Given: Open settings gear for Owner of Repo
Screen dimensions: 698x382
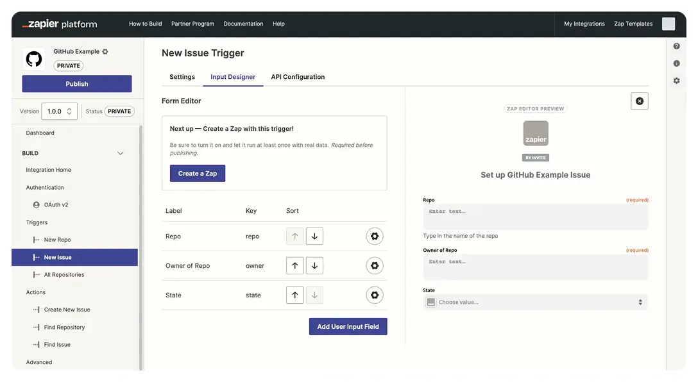Looking at the screenshot, I should [x=375, y=265].
